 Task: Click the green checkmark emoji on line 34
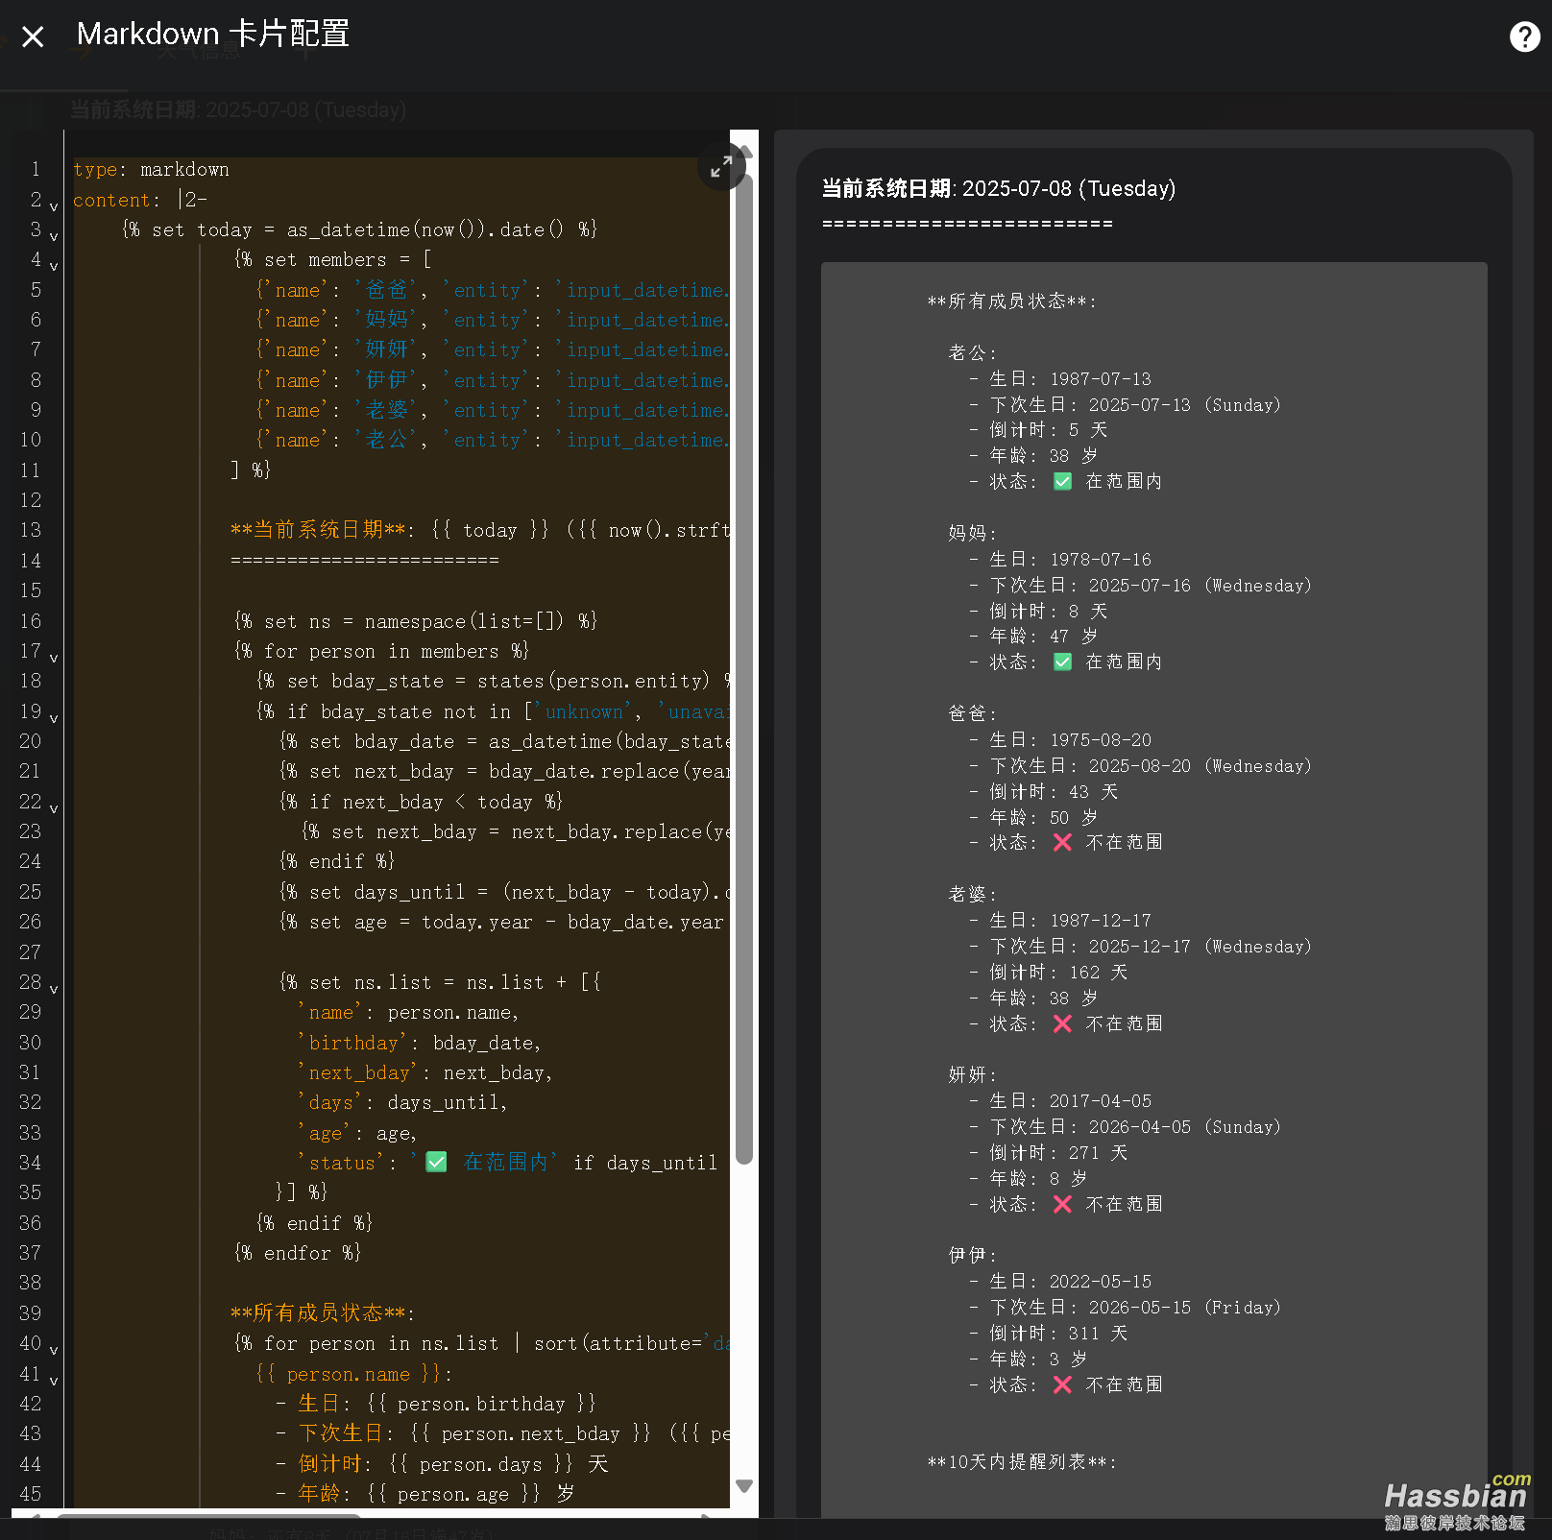pos(436,1163)
